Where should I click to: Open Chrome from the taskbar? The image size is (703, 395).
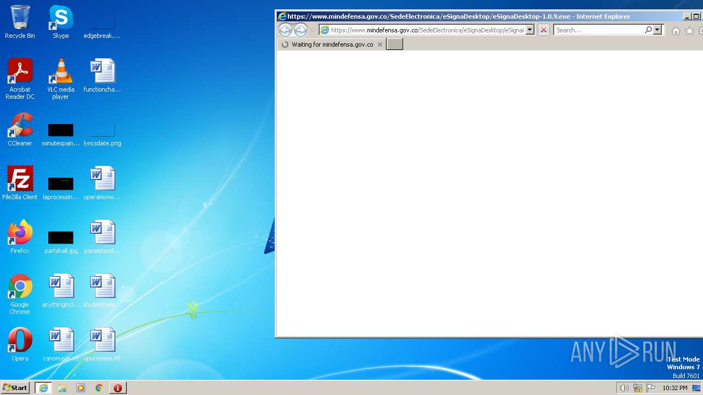99,388
